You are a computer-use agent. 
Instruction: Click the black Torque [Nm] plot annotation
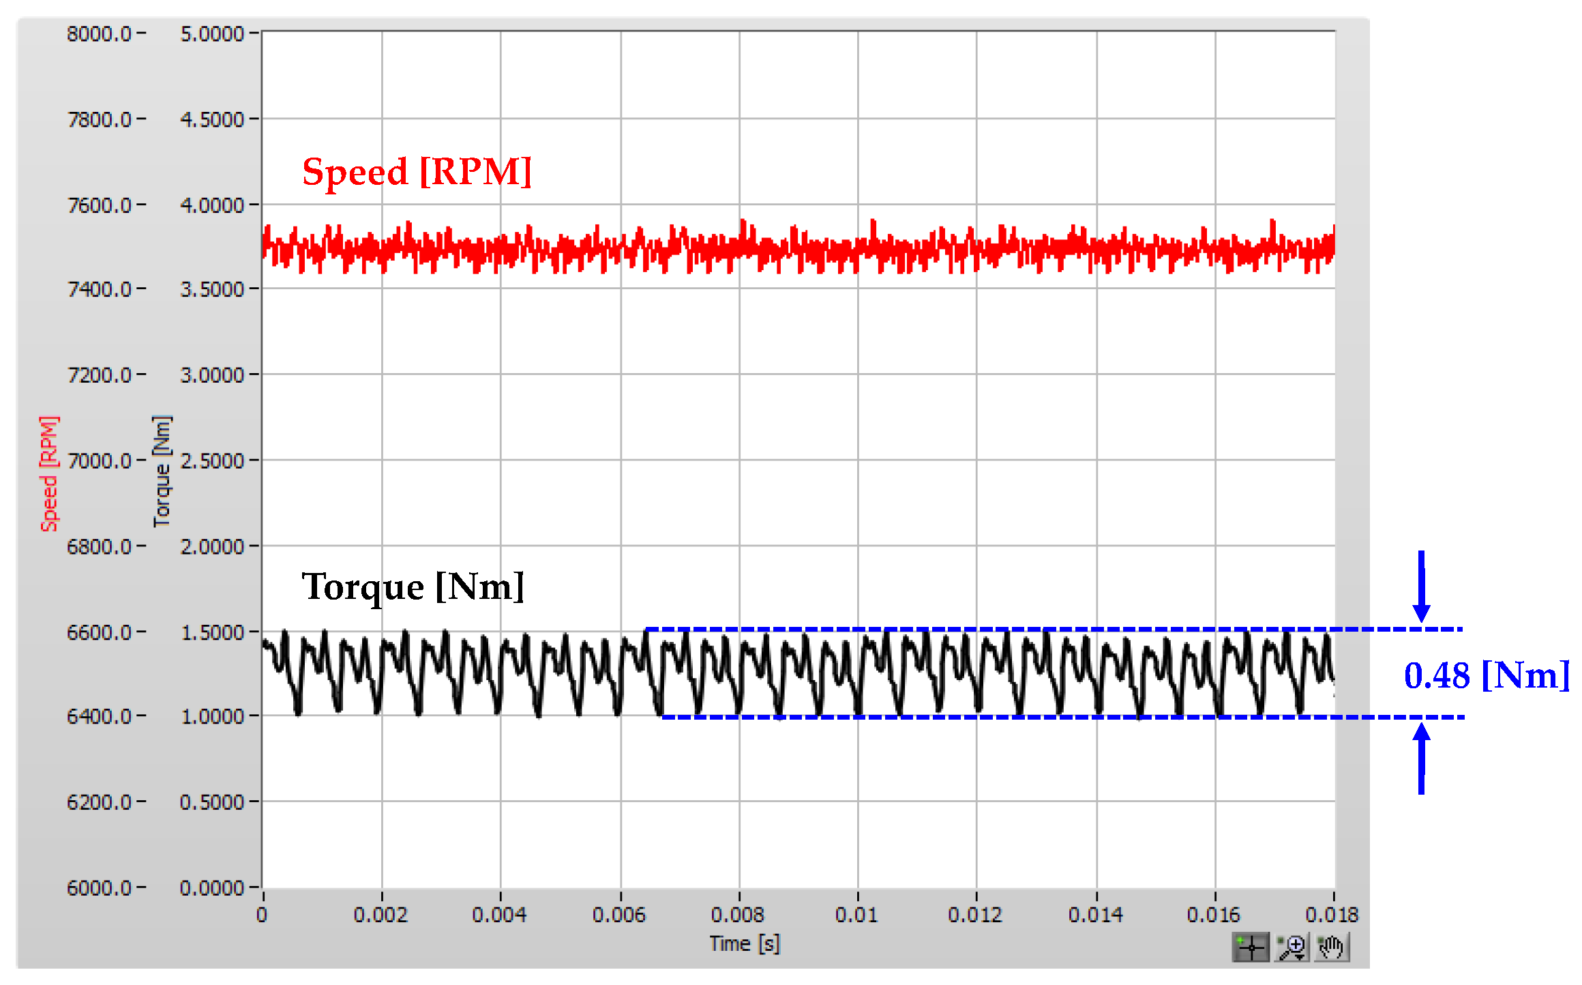coord(413,586)
